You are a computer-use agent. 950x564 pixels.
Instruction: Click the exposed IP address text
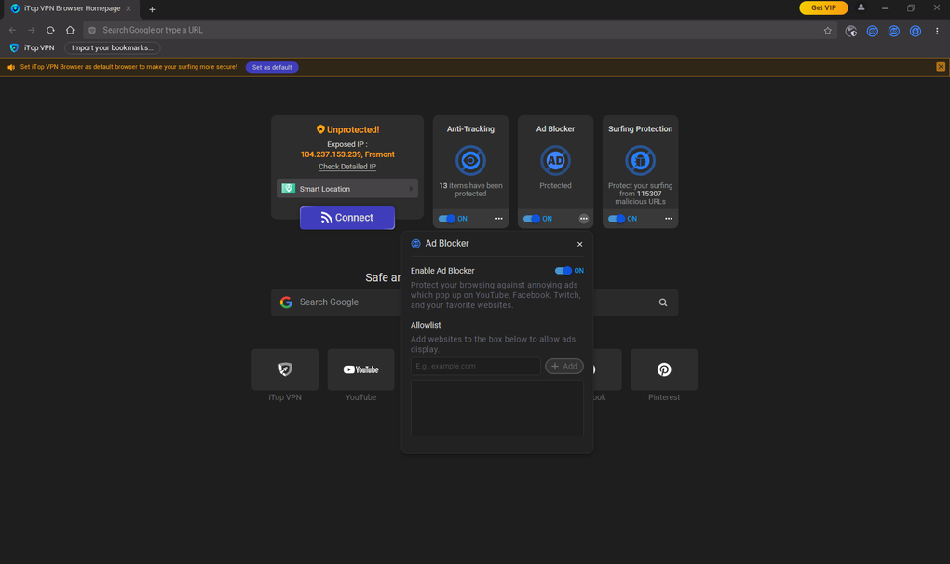(347, 154)
